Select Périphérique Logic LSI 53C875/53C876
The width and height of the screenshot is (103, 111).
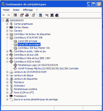tap(38, 65)
